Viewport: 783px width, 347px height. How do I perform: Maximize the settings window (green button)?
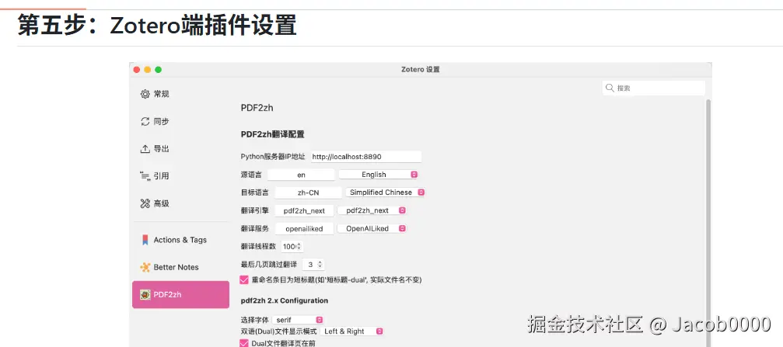click(x=159, y=70)
